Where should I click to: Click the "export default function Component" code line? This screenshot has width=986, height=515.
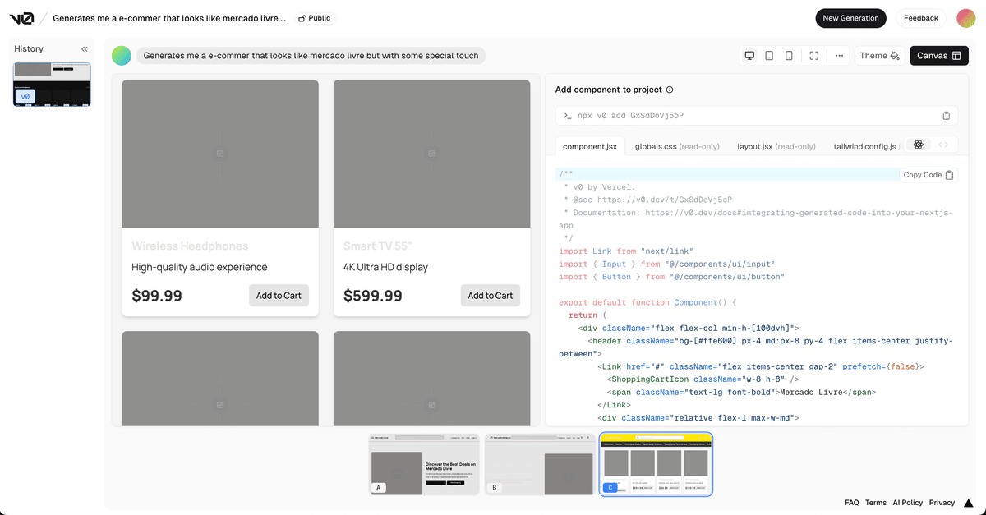pos(649,302)
